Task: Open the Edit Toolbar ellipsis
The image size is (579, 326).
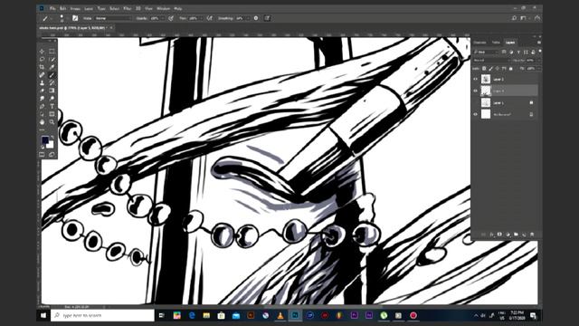Action: [x=43, y=129]
